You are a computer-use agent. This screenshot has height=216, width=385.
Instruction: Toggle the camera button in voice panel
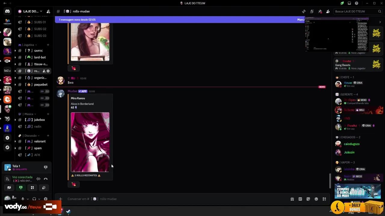tap(9, 187)
